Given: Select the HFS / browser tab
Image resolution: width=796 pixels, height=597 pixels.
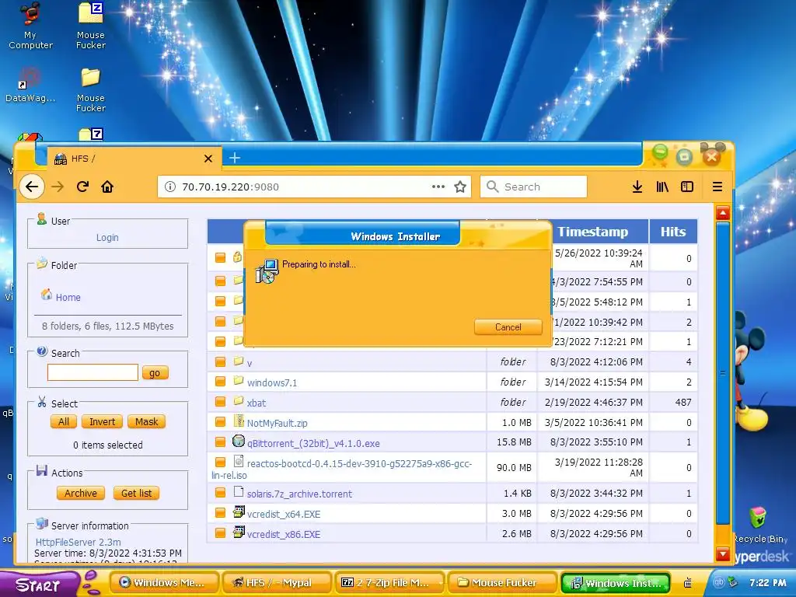Looking at the screenshot, I should [x=134, y=159].
